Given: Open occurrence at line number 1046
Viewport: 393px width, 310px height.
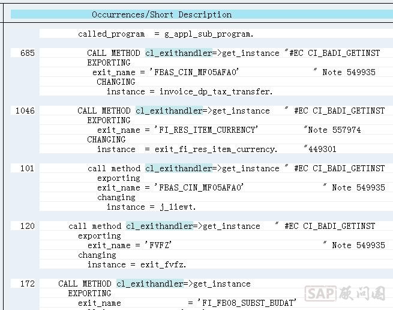Looking at the screenshot, I should coord(25,111).
